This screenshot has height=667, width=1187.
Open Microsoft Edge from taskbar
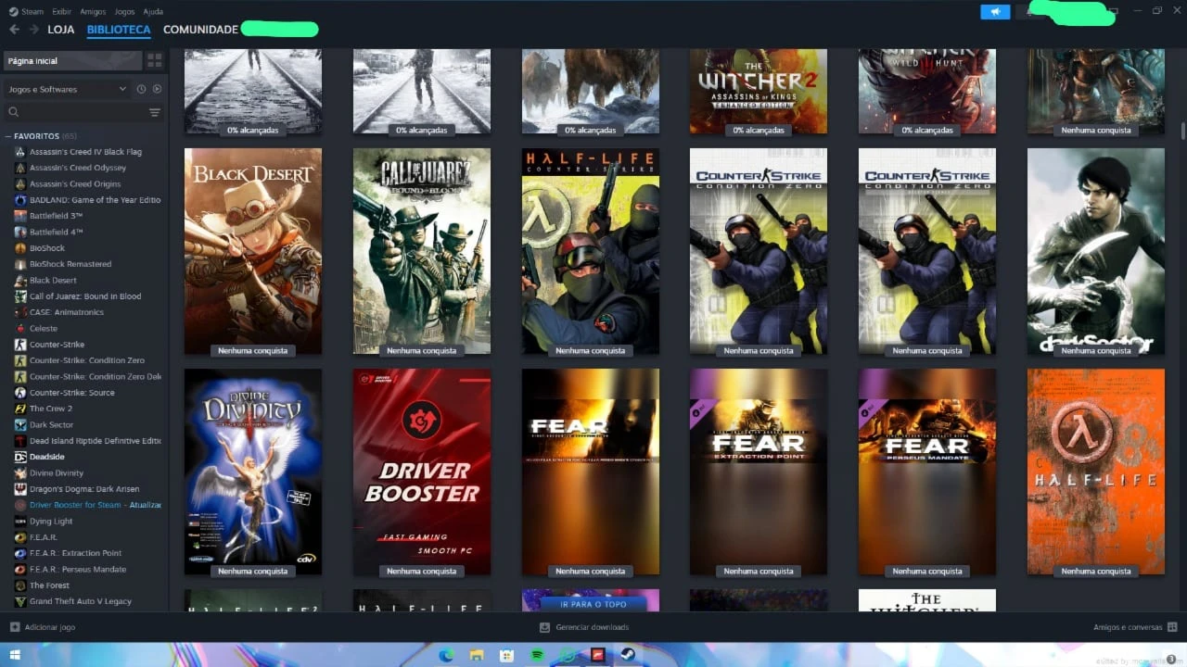click(x=446, y=655)
